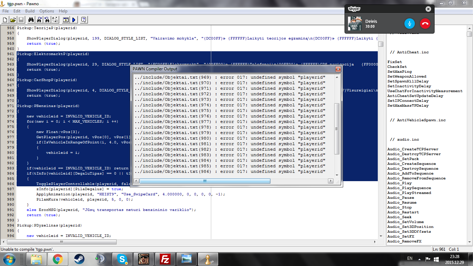Screen dimensions: 473x266
Task: Mute the microphone in the Skype call
Action: [x=410, y=24]
